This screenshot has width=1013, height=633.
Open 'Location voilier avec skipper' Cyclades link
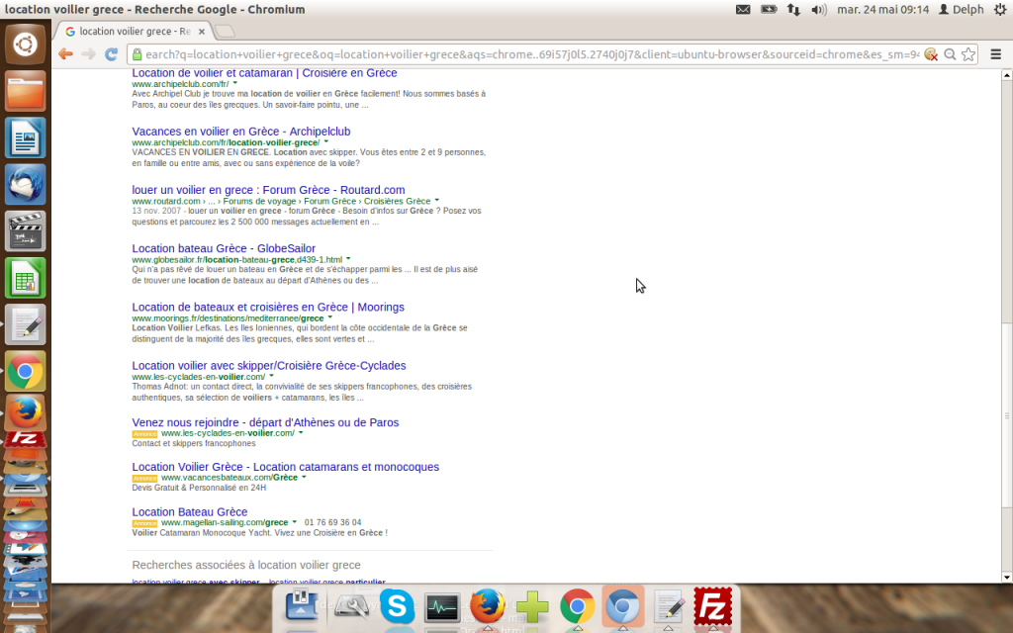tap(269, 366)
